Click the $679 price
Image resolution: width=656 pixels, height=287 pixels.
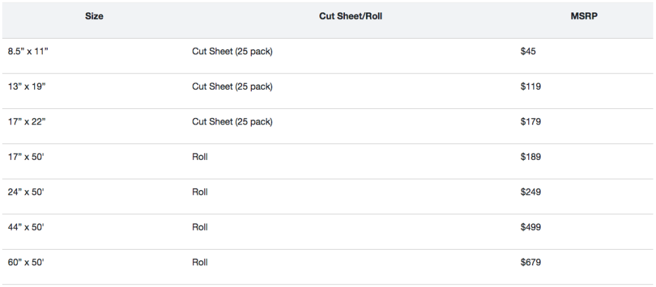pyautogui.click(x=531, y=262)
